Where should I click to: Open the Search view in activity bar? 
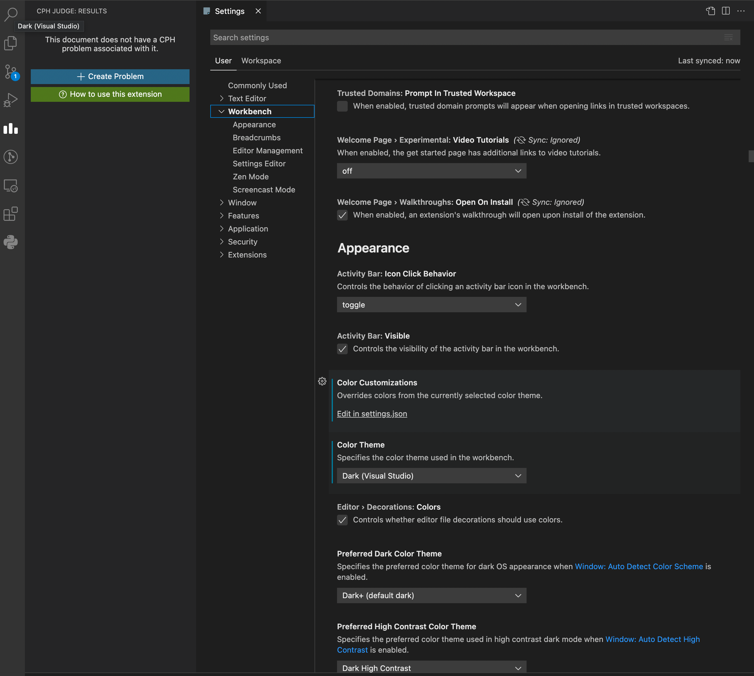11,14
